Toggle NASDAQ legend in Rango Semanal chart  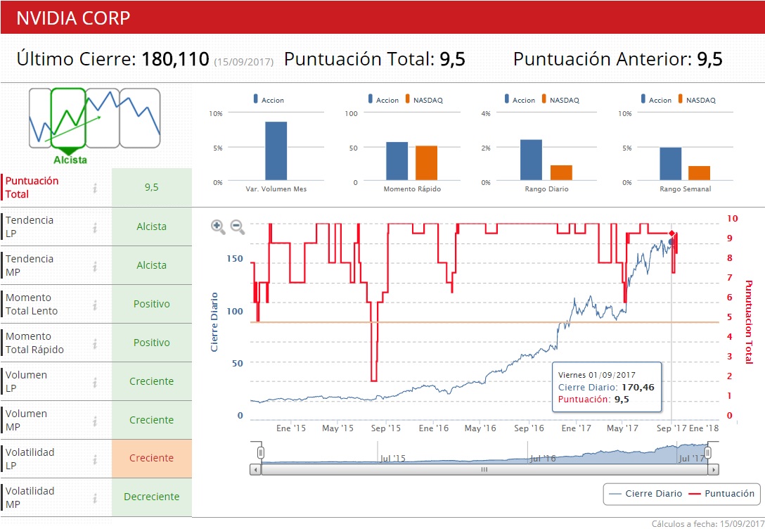pos(697,100)
